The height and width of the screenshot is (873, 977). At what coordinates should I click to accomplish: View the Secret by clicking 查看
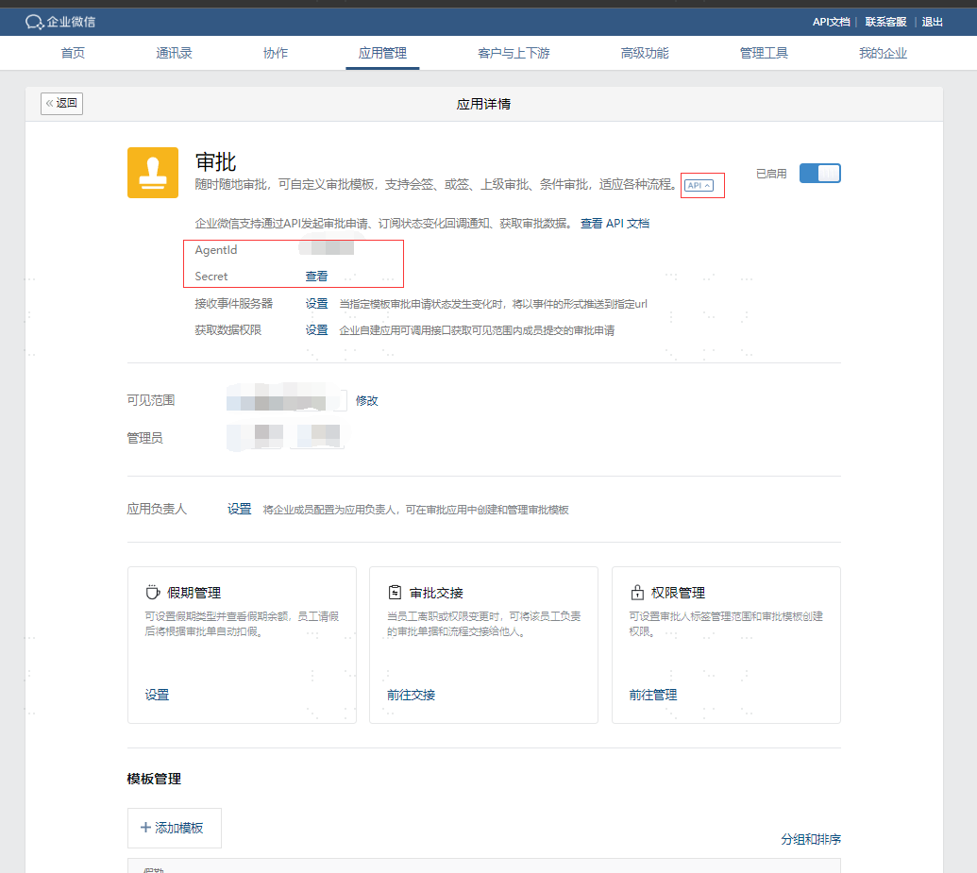point(316,276)
